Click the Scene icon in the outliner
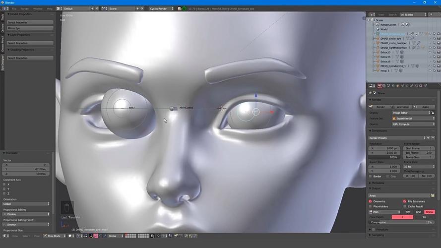 tap(374, 20)
